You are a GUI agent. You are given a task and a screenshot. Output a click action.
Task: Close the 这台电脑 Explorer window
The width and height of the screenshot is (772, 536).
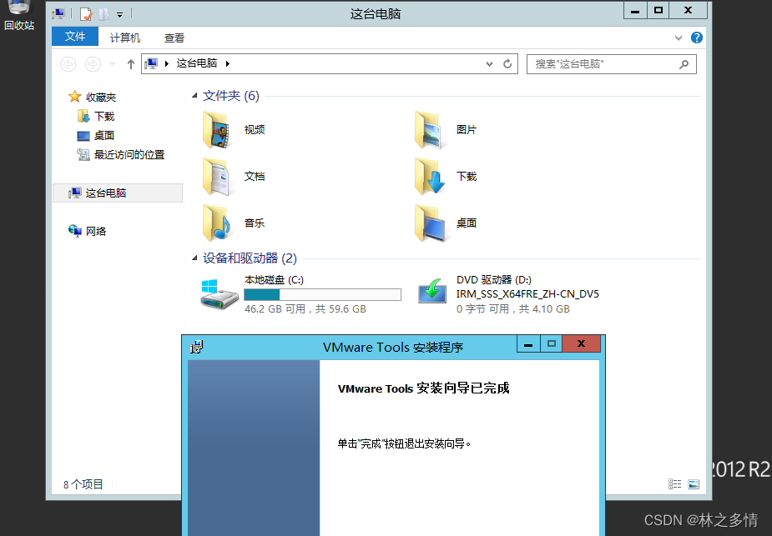pyautogui.click(x=689, y=10)
